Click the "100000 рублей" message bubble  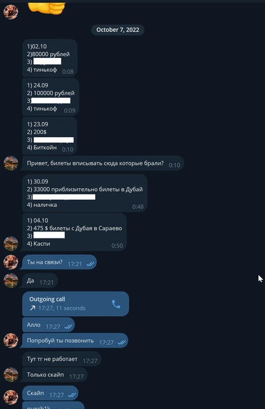click(x=51, y=97)
